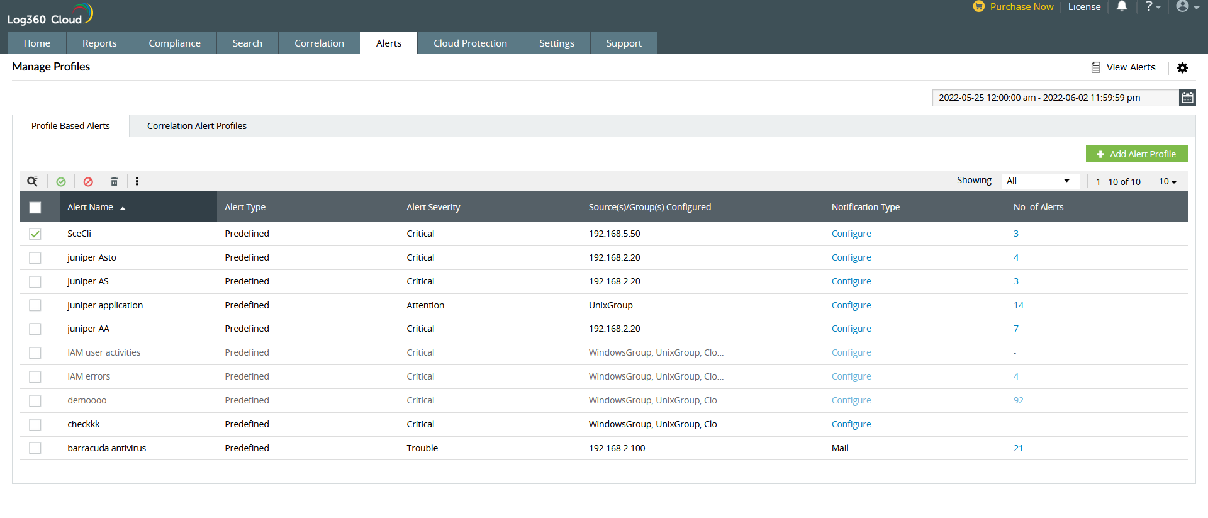Click the search alert profiles icon
The height and width of the screenshot is (518, 1208).
(x=32, y=181)
